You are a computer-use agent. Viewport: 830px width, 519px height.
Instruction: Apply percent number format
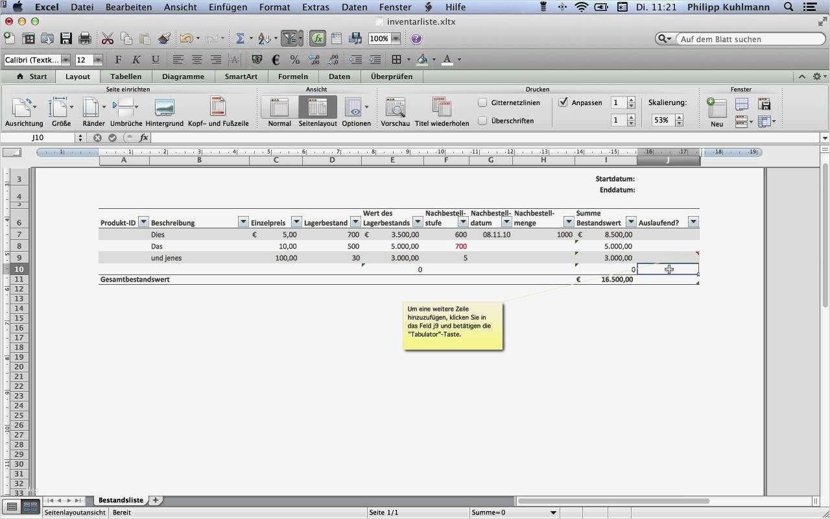[x=294, y=60]
